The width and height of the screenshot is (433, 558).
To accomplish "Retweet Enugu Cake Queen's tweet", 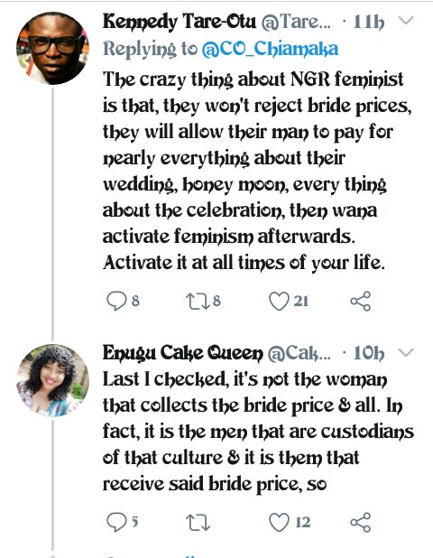I will click(x=198, y=523).
